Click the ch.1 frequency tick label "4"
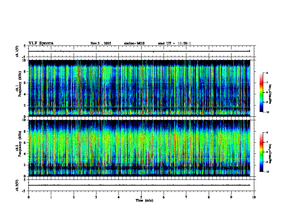The width and height of the screenshot is (286, 221). click(25, 94)
